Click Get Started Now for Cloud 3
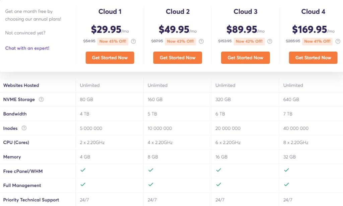This screenshot has height=206, width=343. point(245,58)
